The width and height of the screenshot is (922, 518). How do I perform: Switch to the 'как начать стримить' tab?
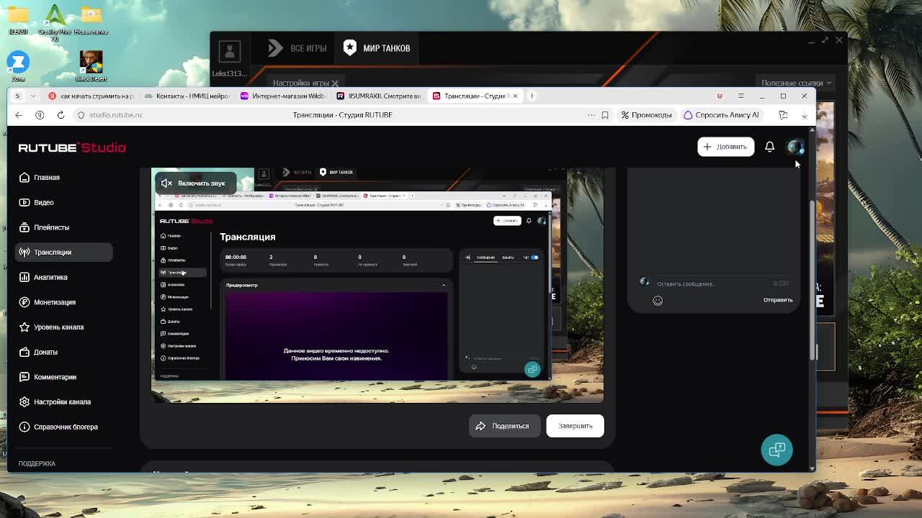tap(91, 96)
